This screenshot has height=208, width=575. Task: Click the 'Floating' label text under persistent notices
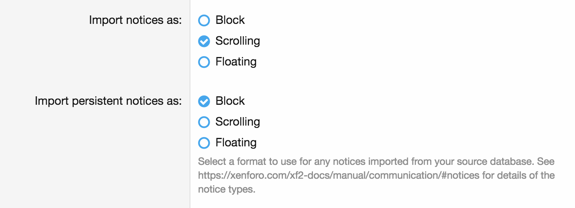pos(236,143)
